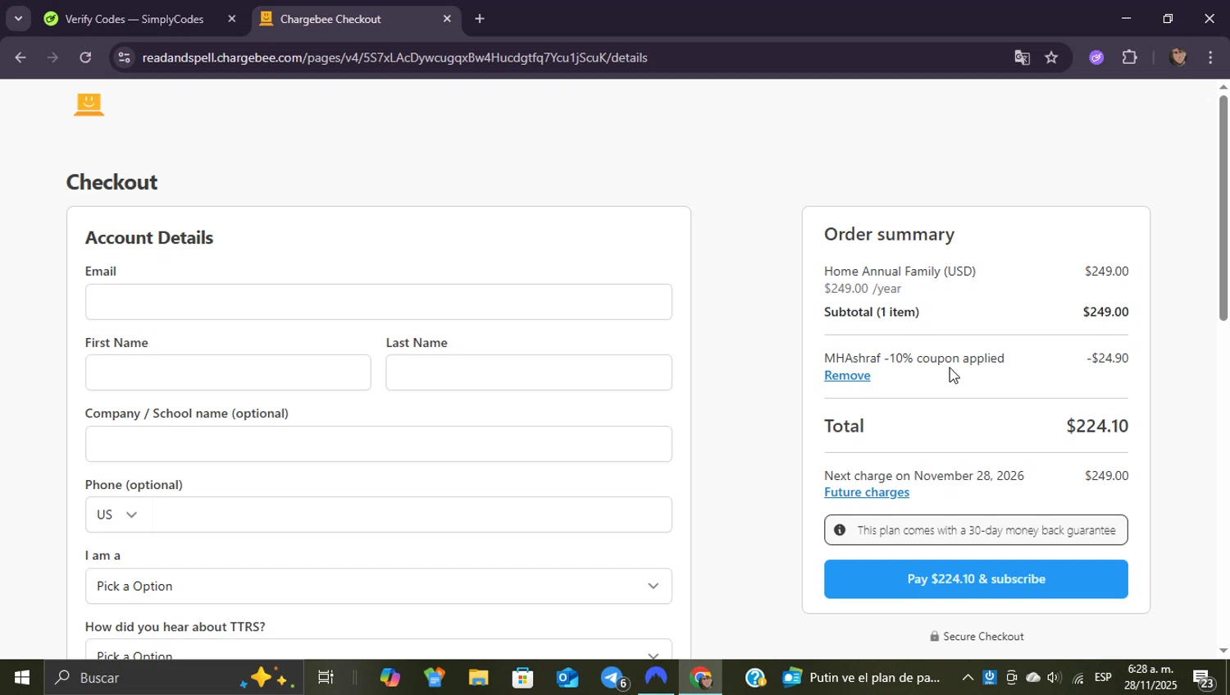
Task: Click the info icon beside money back guarantee
Action: 840,530
